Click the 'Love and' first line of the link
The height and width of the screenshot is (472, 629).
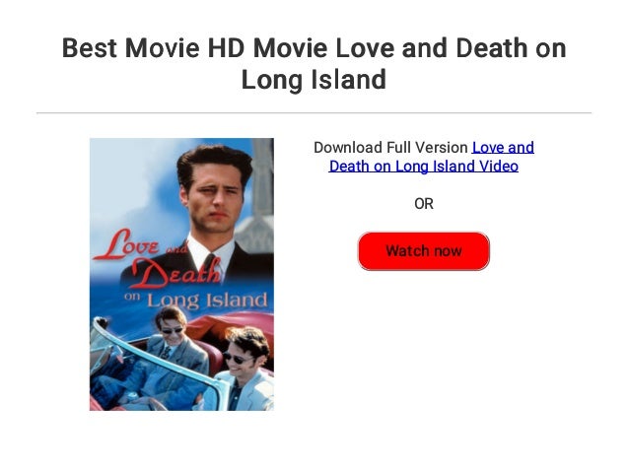[503, 148]
